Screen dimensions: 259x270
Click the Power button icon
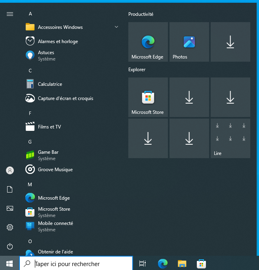tap(10, 246)
